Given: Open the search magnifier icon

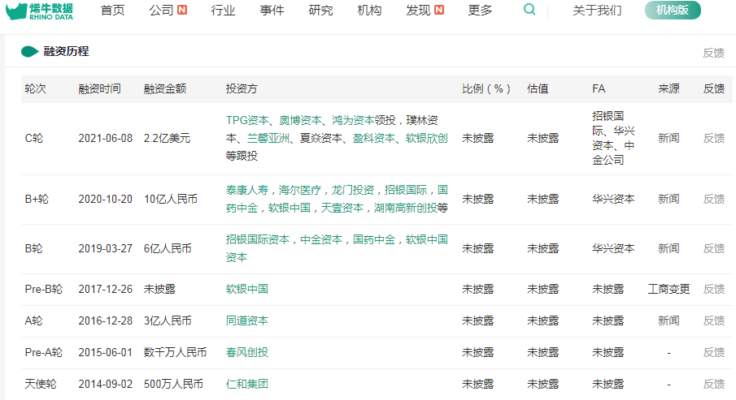Looking at the screenshot, I should 529,10.
